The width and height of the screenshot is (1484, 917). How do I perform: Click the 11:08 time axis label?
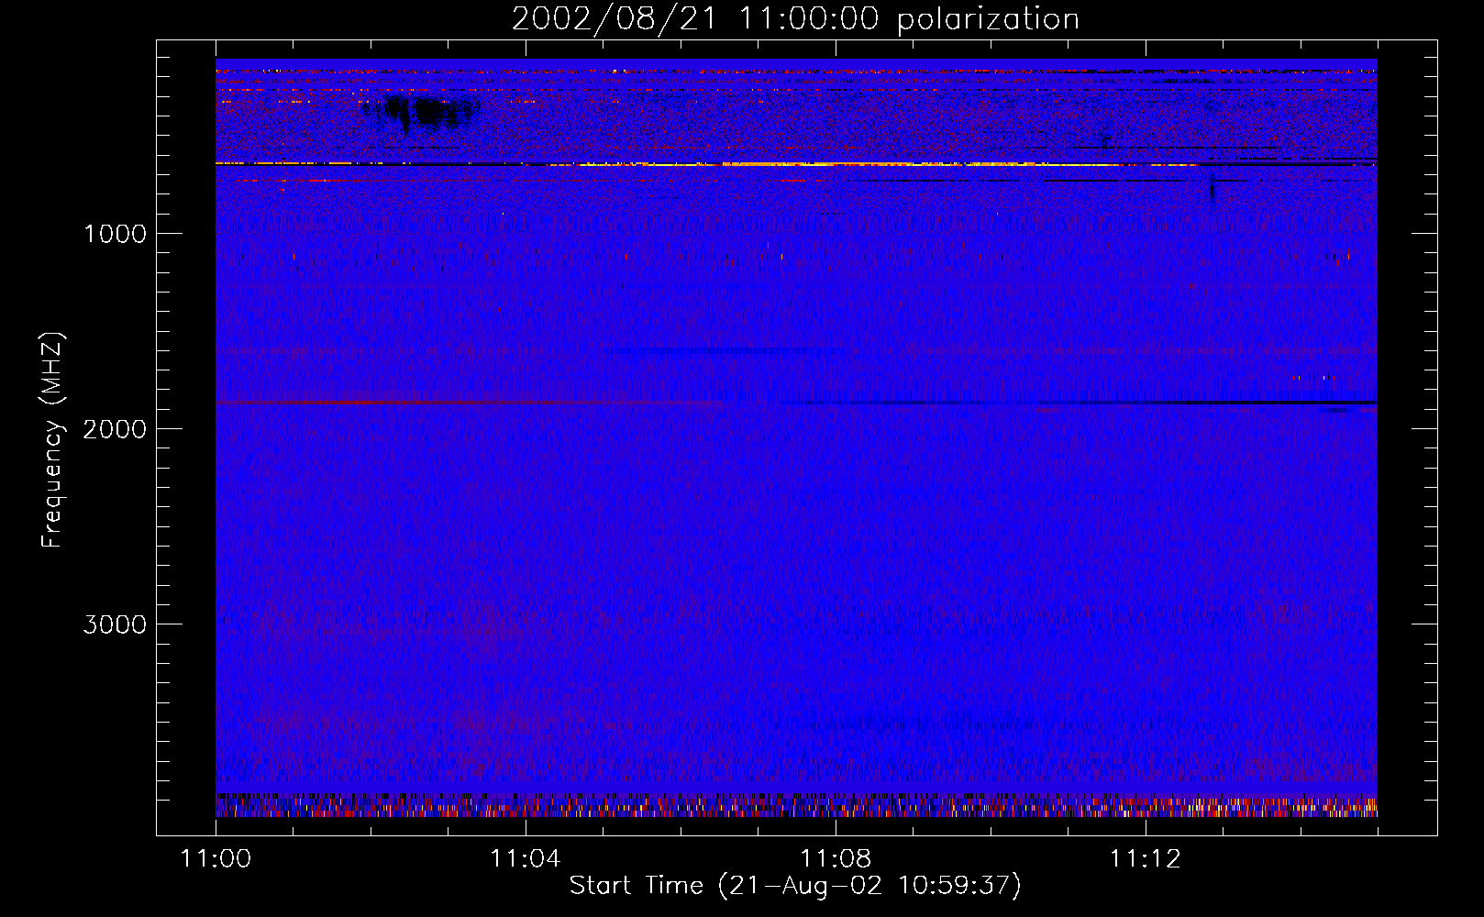pos(836,859)
